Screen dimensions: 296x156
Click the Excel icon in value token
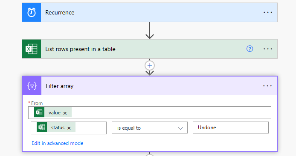[39, 112]
